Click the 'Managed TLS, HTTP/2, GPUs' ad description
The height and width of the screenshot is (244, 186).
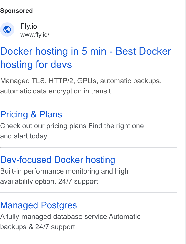81,86
